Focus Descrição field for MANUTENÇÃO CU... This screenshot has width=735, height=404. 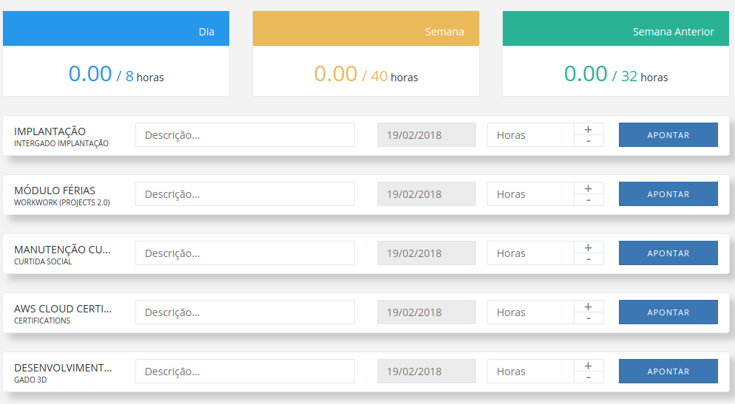pos(245,253)
